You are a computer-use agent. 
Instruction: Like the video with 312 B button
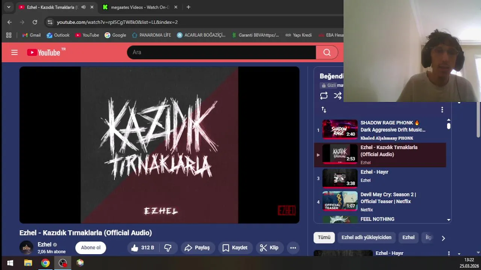point(143,247)
